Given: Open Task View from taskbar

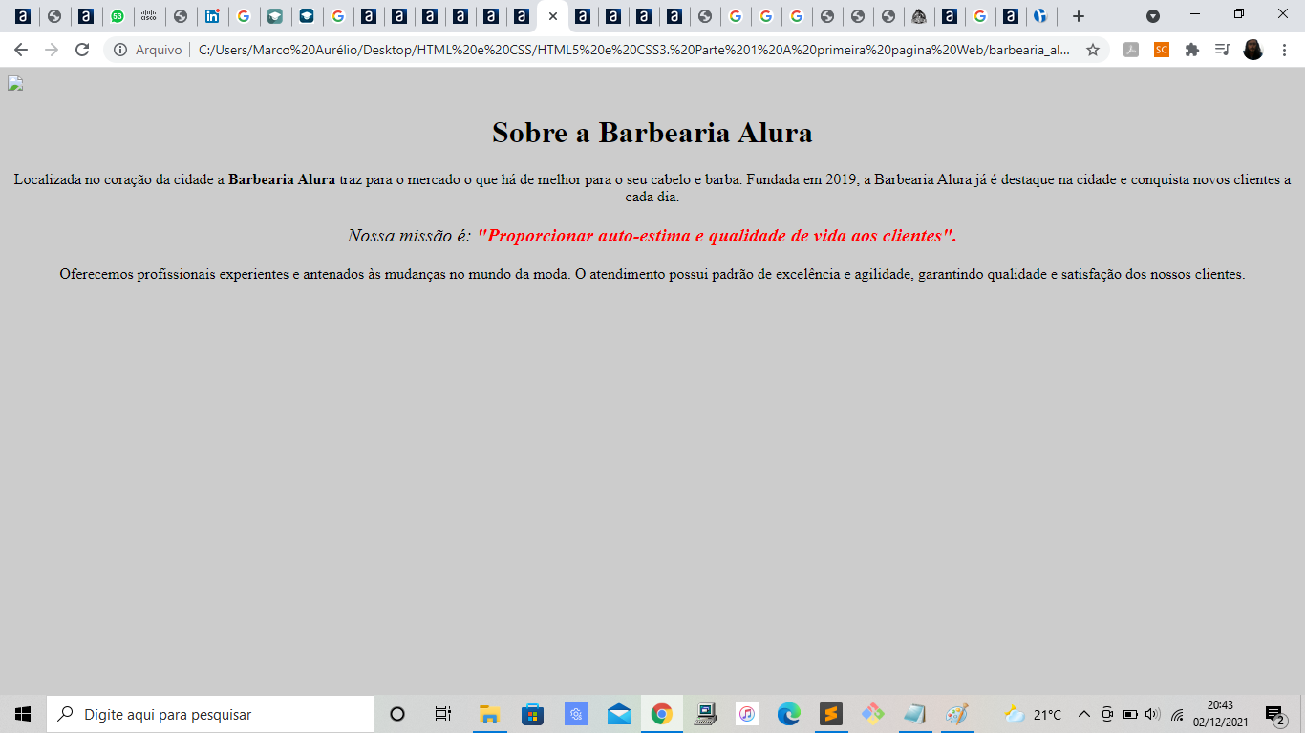Looking at the screenshot, I should coord(442,714).
